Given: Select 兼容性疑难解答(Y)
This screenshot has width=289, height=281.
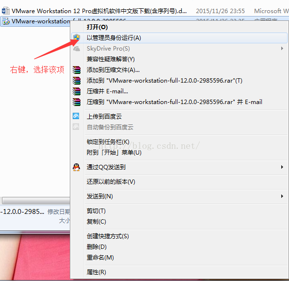Looking at the screenshot, I should tap(179, 59).
